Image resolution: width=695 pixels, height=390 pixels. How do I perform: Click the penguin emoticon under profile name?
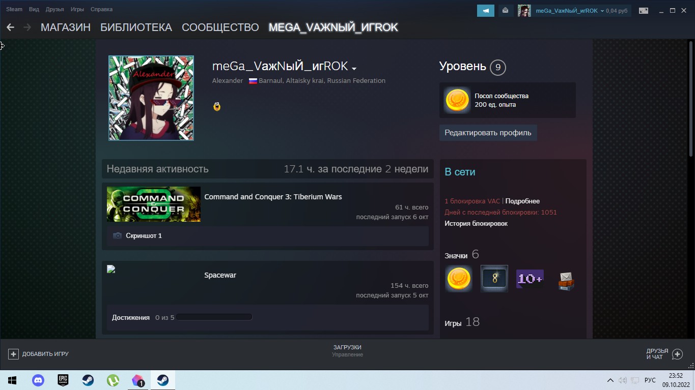pos(217,106)
